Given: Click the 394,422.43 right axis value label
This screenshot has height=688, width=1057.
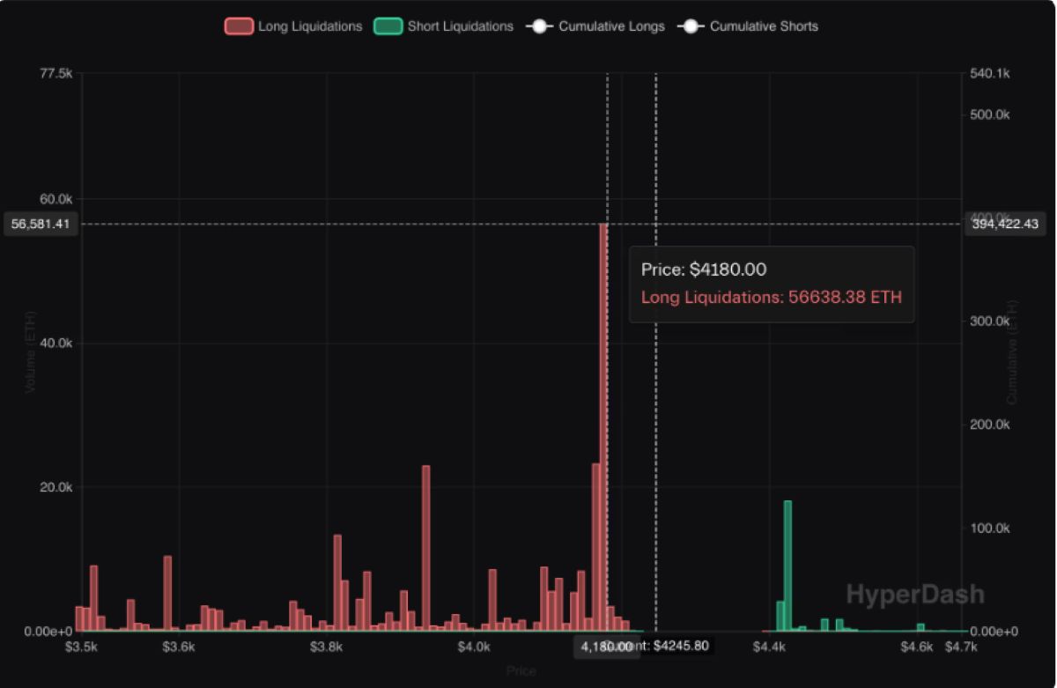Looking at the screenshot, I should tap(1005, 225).
